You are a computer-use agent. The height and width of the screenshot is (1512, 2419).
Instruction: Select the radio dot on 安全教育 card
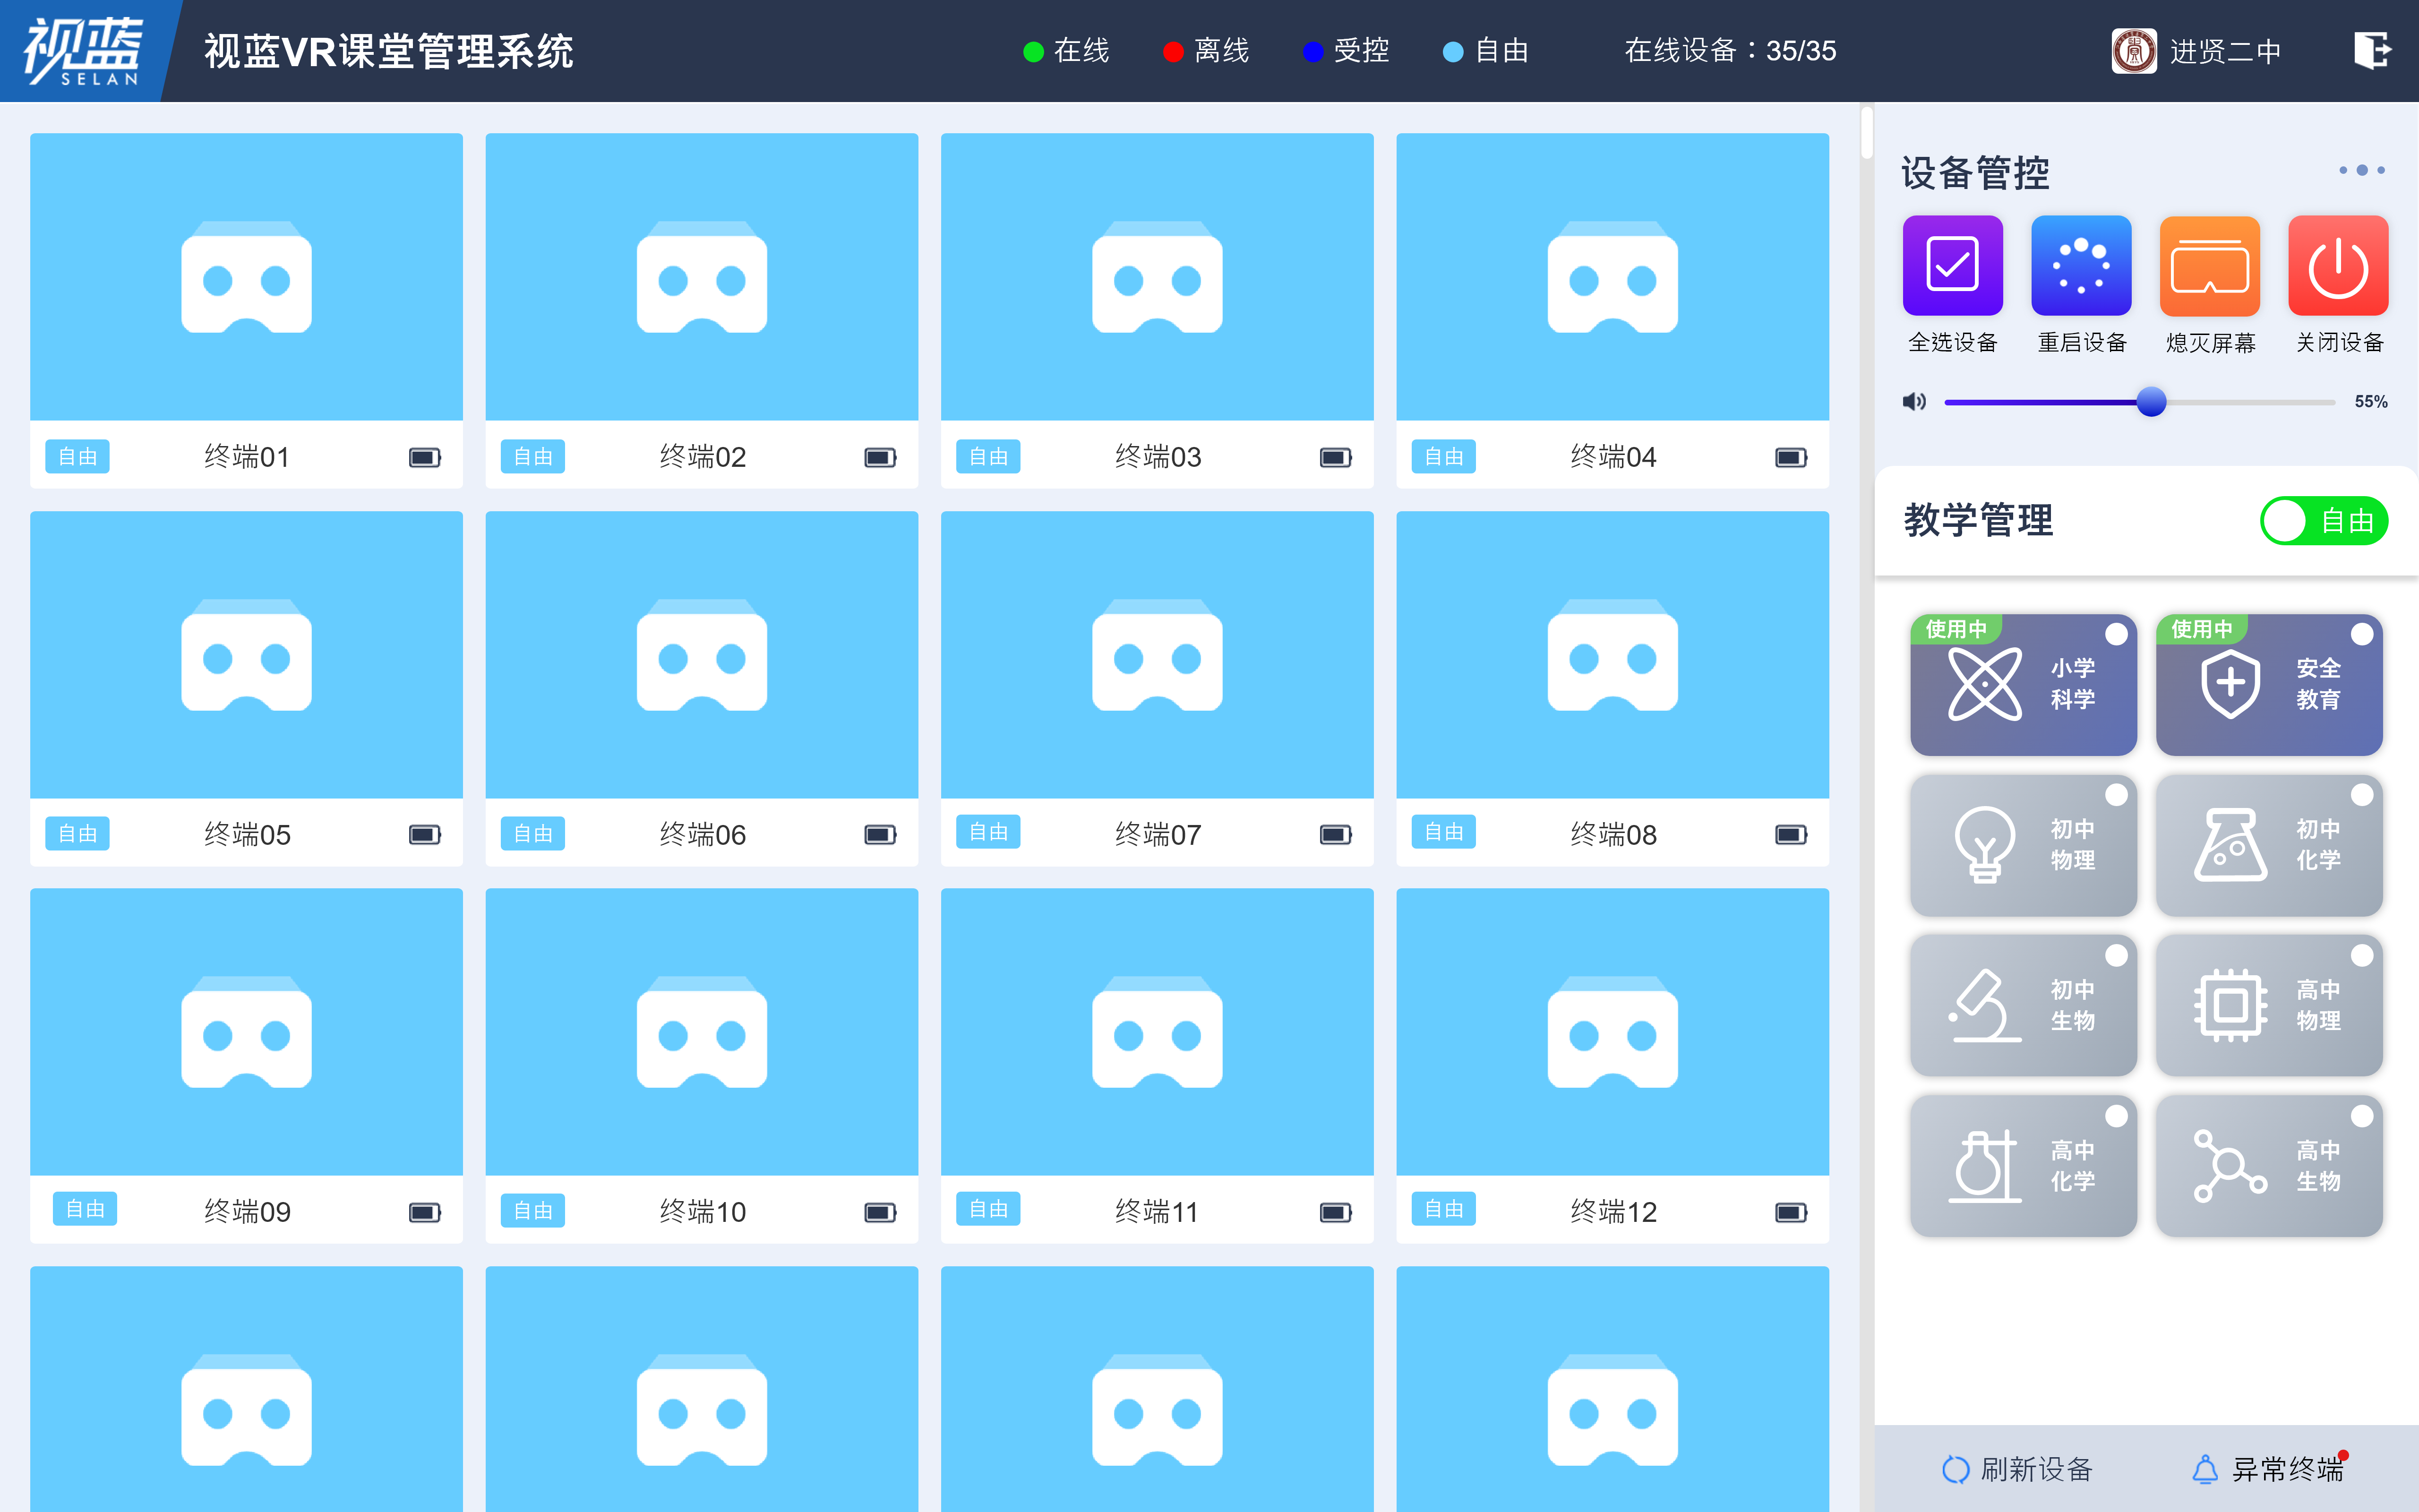pos(2362,634)
